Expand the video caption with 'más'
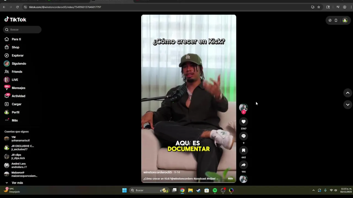 point(230,178)
